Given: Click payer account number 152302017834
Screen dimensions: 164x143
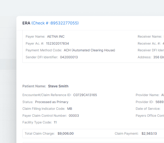Looking at the screenshot, I should click(x=57, y=43).
